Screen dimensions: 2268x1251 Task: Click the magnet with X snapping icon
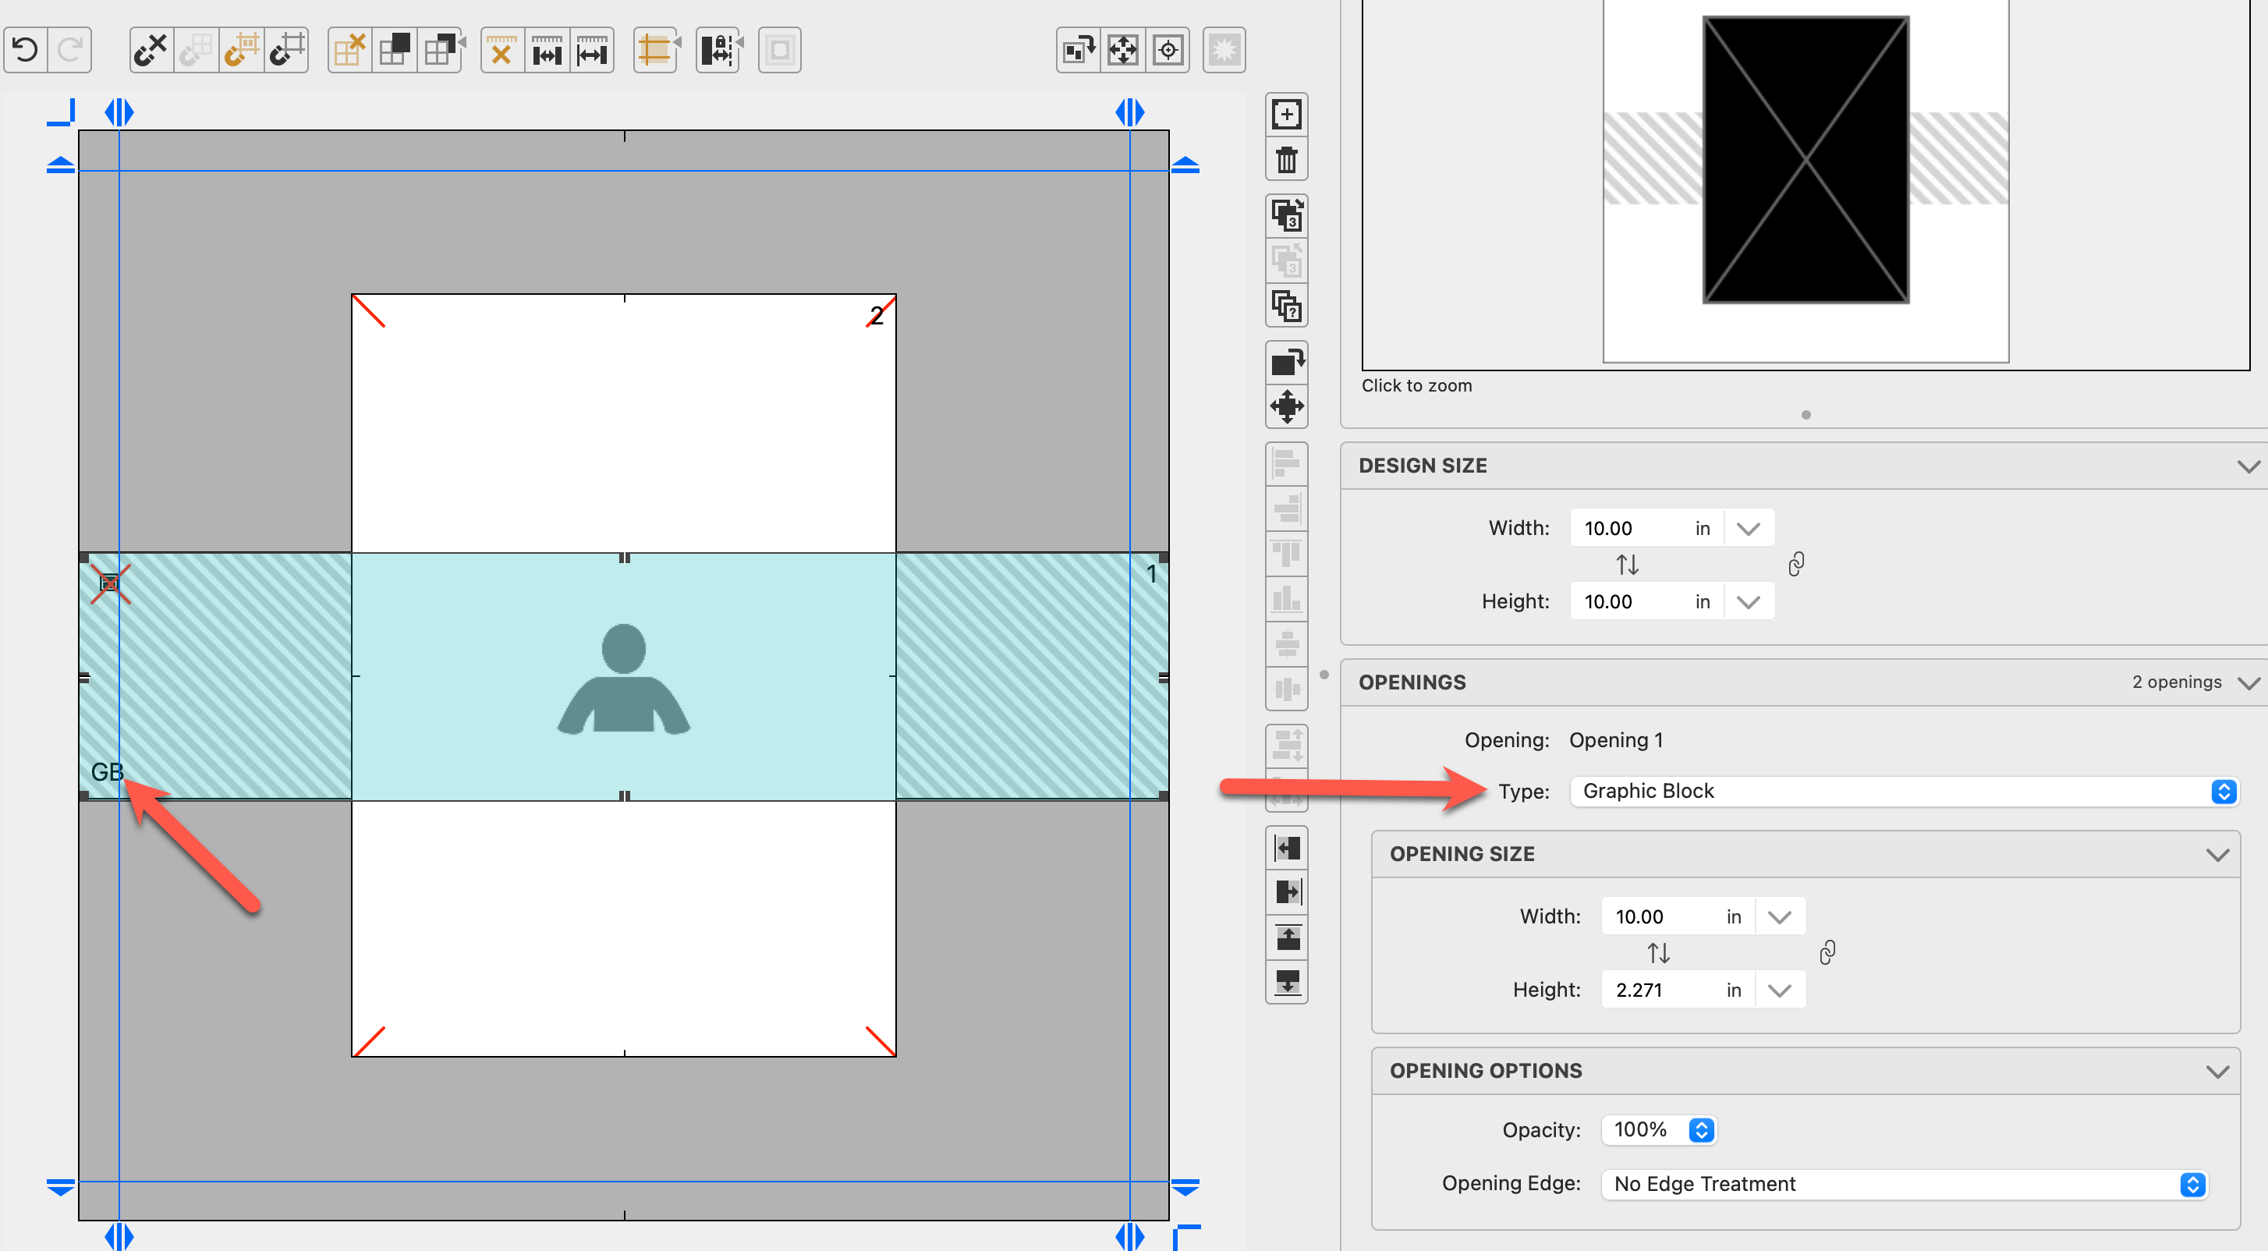pos(151,49)
